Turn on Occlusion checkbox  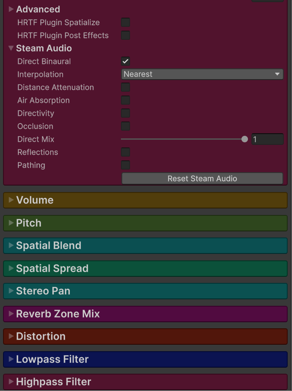(126, 126)
